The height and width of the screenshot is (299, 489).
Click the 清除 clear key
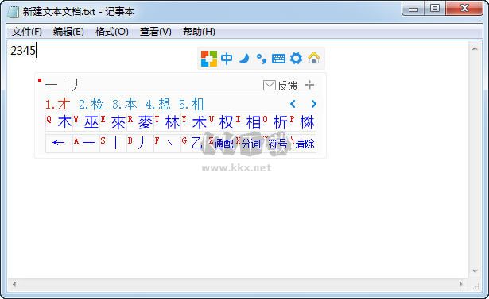click(302, 143)
